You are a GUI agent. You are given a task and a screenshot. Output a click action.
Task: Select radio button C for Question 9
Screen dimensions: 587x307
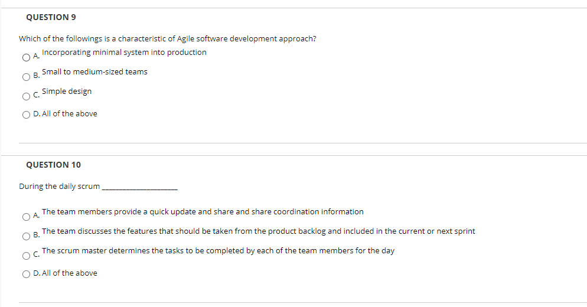[x=27, y=96]
